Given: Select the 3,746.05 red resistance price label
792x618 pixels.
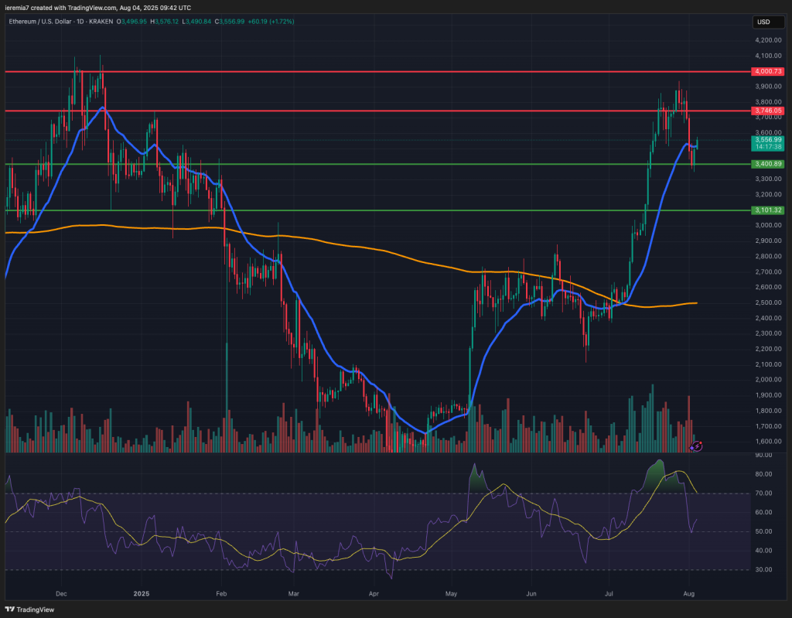Looking at the screenshot, I should click(x=768, y=111).
